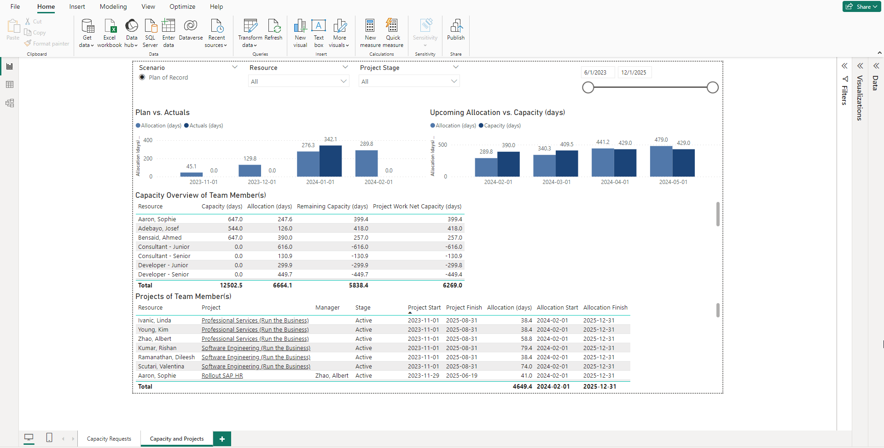Click the right handle of the date slider
This screenshot has height=448, width=884.
pyautogui.click(x=712, y=87)
